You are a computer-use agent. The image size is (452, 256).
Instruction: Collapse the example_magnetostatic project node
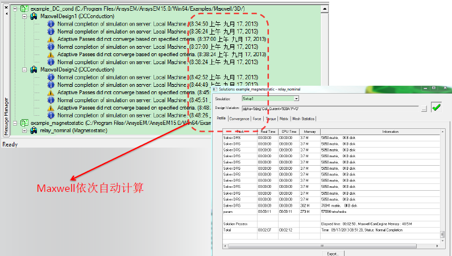pyautogui.click(x=15, y=123)
